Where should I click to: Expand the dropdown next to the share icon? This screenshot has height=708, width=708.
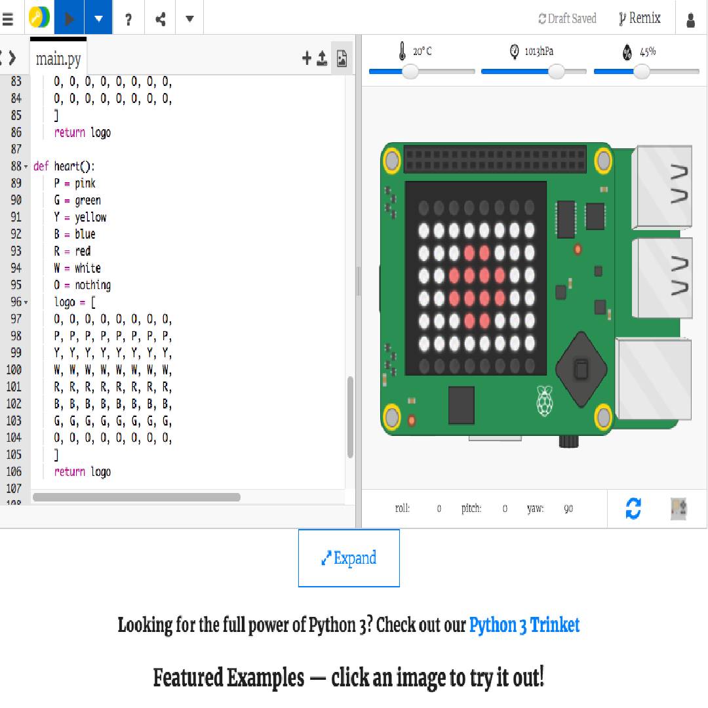(x=189, y=18)
